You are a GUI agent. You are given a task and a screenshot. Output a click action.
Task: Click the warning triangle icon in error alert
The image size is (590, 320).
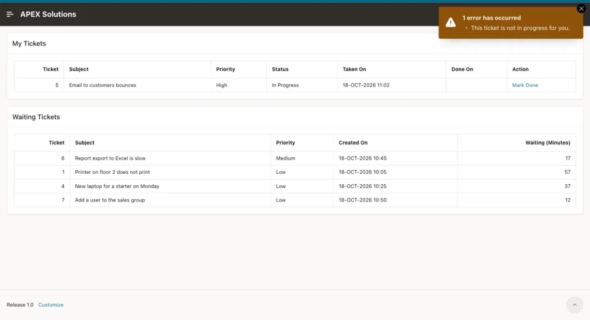pos(451,22)
